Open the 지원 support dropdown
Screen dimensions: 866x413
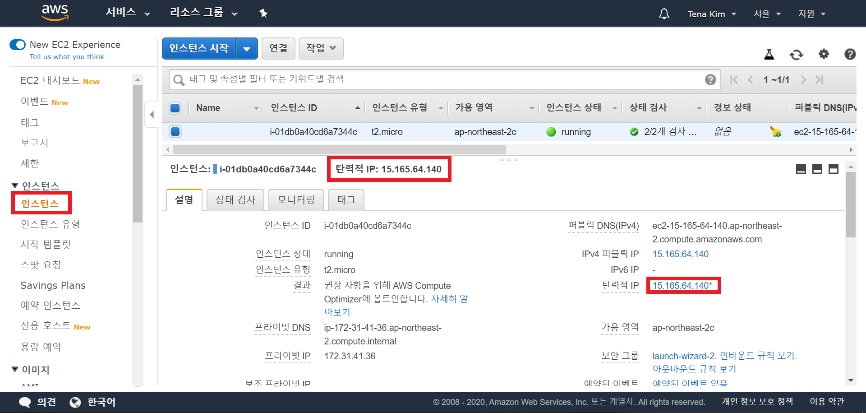coord(812,14)
